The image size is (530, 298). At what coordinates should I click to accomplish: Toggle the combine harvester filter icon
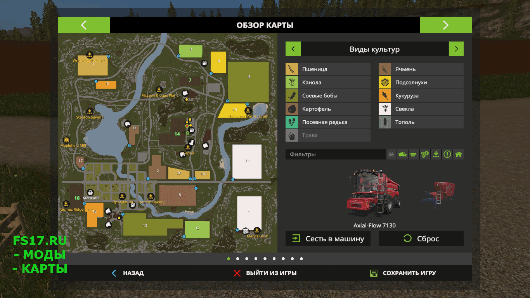[x=403, y=154]
